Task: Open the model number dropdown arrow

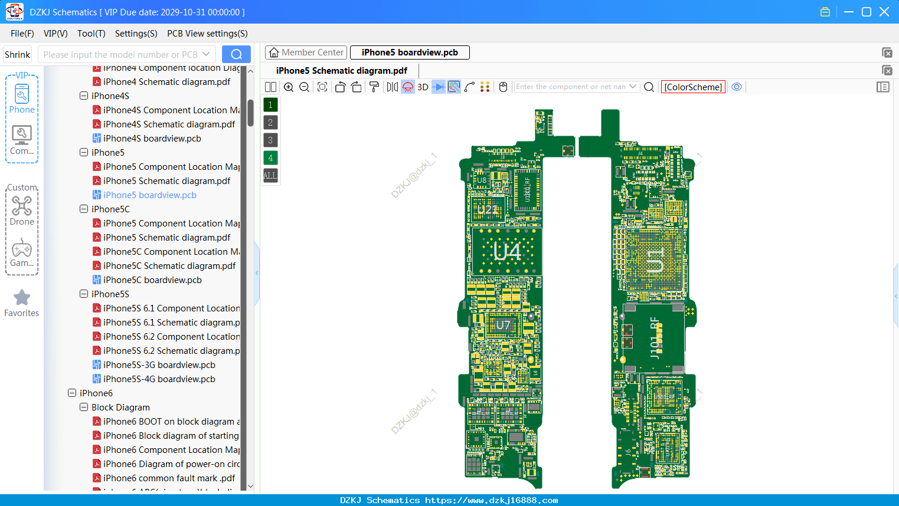Action: coord(207,54)
